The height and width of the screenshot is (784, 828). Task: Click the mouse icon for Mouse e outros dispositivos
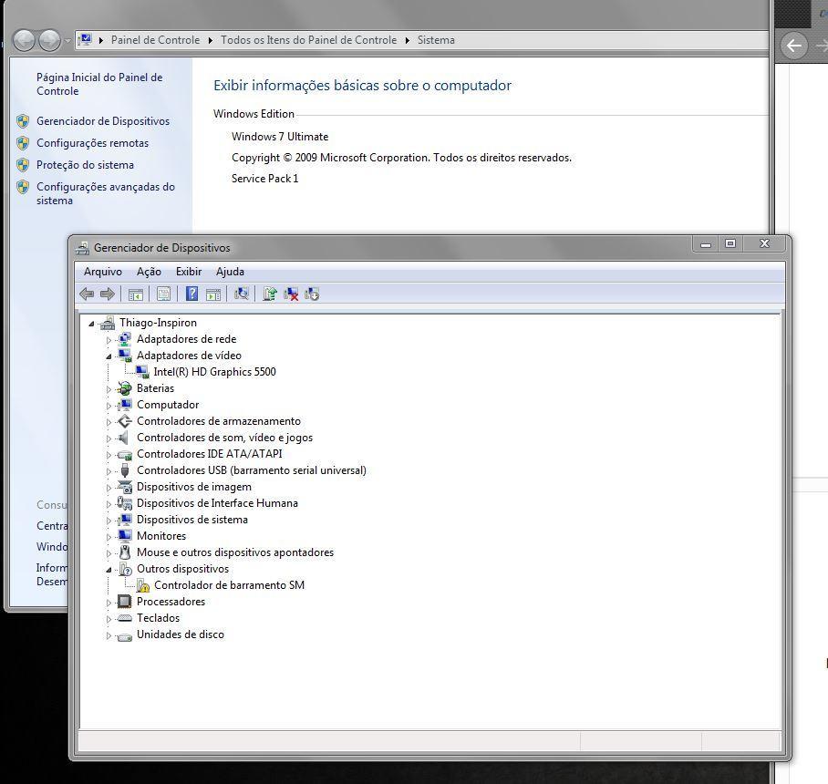(125, 552)
